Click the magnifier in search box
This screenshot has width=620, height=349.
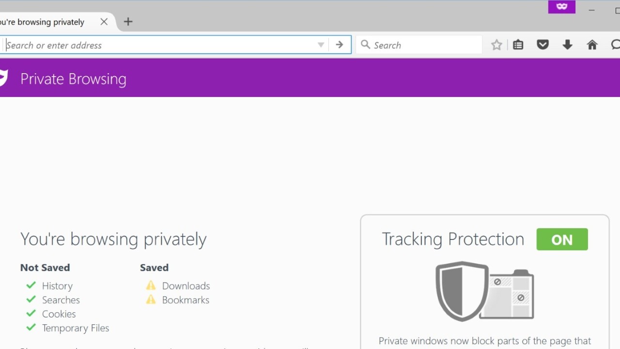[366, 45]
